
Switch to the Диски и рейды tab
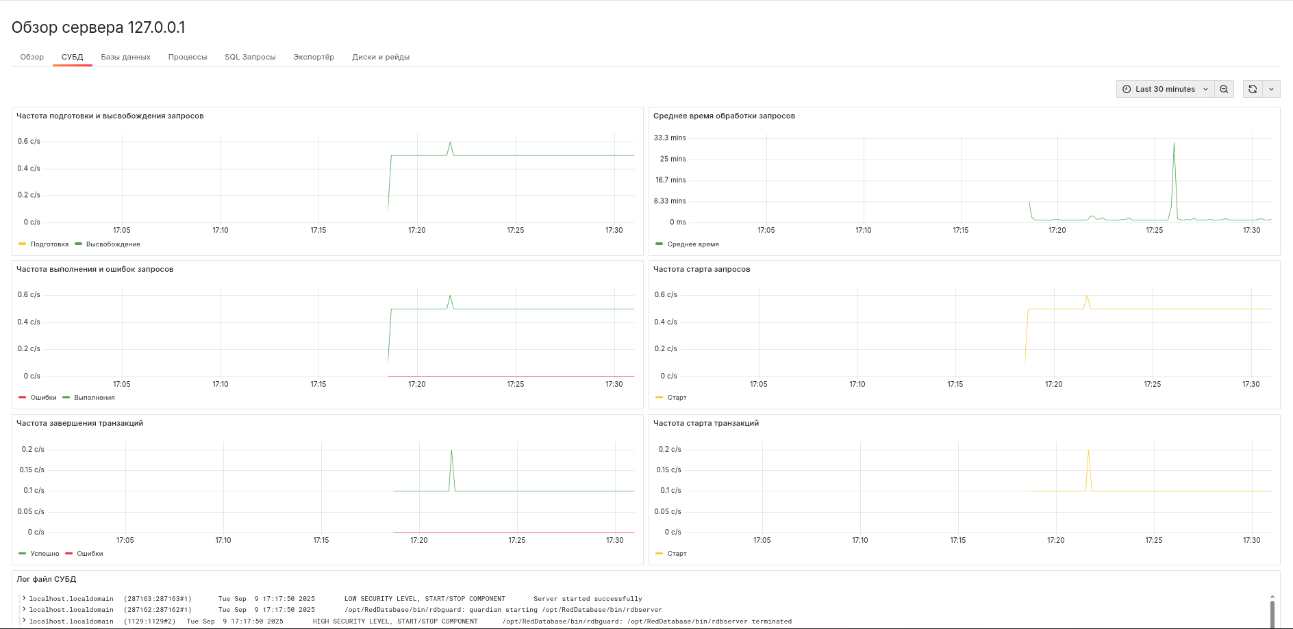(381, 57)
